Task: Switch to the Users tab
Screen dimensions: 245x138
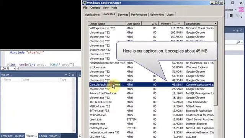Action: [x=170, y=15]
